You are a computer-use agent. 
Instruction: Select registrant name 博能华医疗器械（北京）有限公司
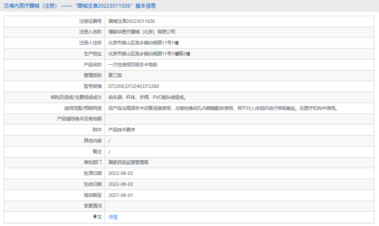click(141, 32)
